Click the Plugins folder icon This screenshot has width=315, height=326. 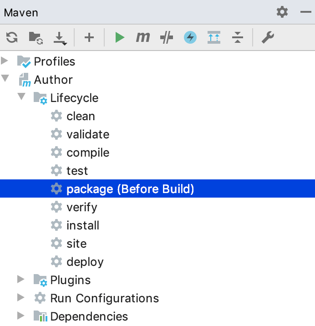point(41,280)
